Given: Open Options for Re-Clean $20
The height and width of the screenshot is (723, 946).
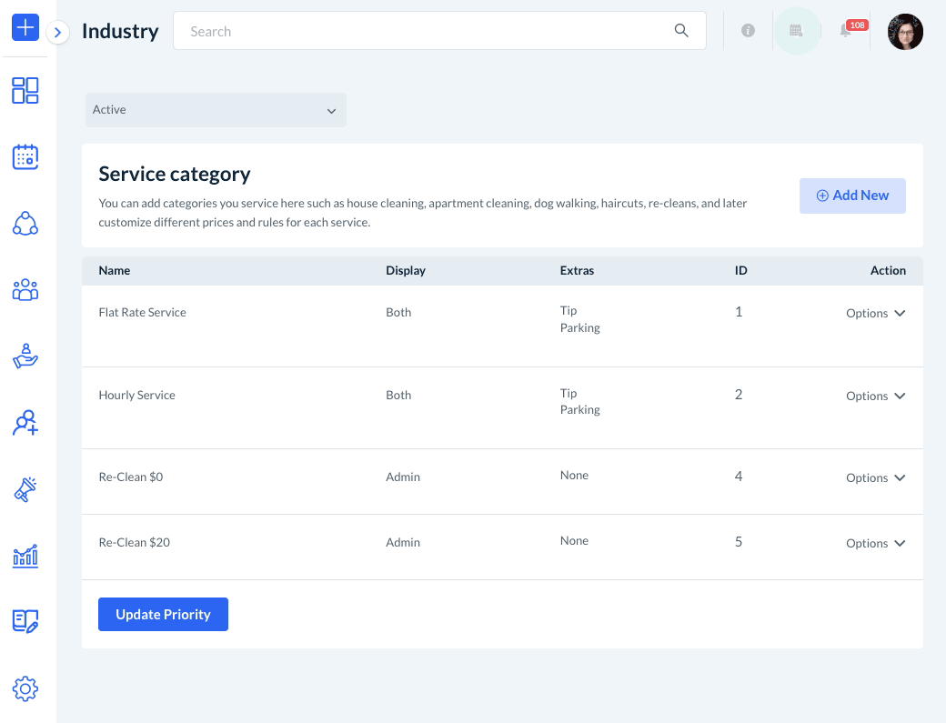Looking at the screenshot, I should click(x=875, y=543).
